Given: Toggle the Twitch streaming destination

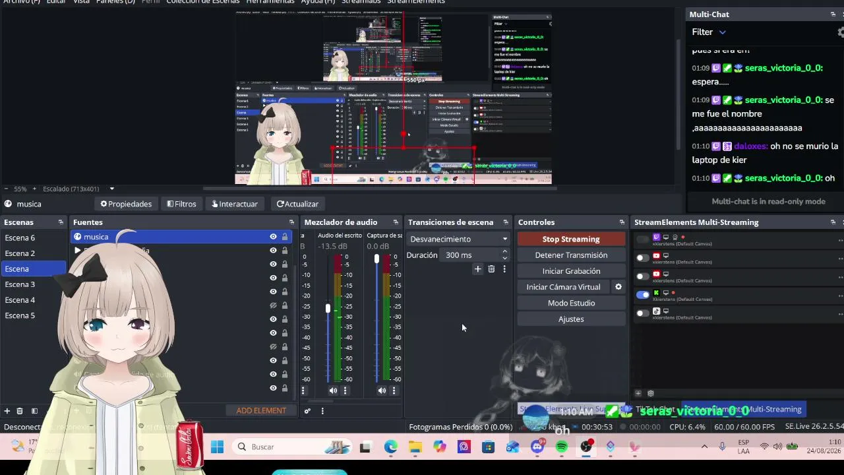Looking at the screenshot, I should (643, 239).
